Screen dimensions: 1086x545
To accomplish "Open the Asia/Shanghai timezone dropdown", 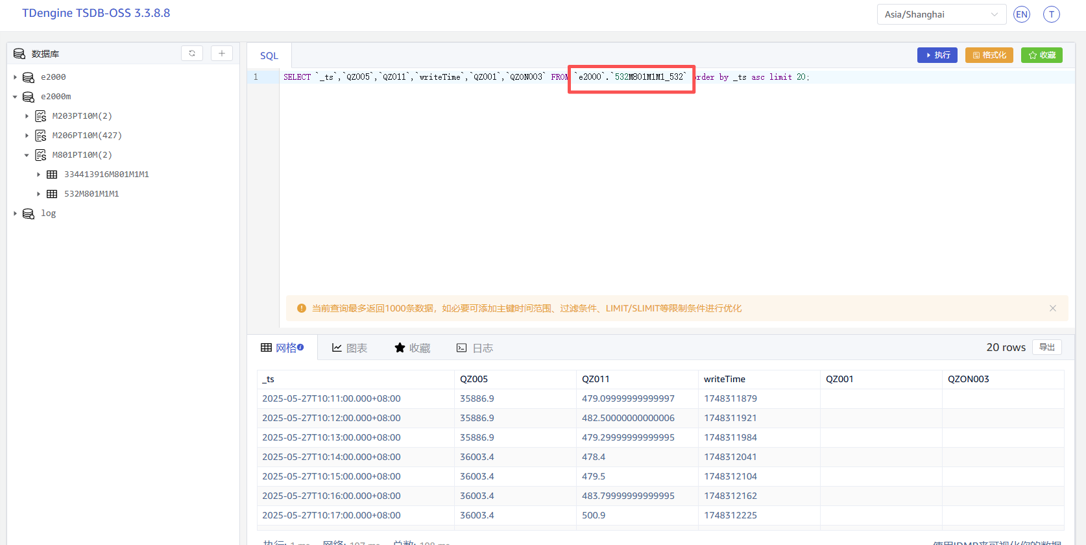I will pyautogui.click(x=941, y=14).
